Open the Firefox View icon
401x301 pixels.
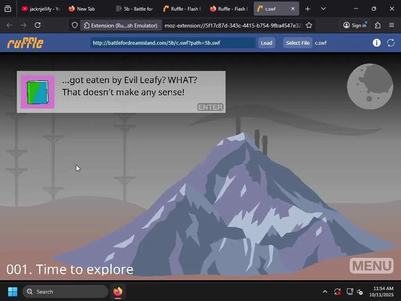coord(8,9)
